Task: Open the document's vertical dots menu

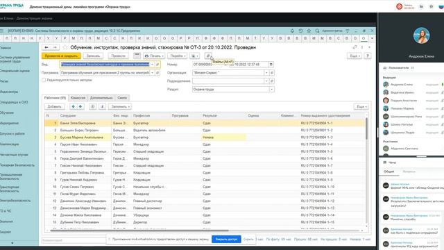Action: click(x=362, y=47)
